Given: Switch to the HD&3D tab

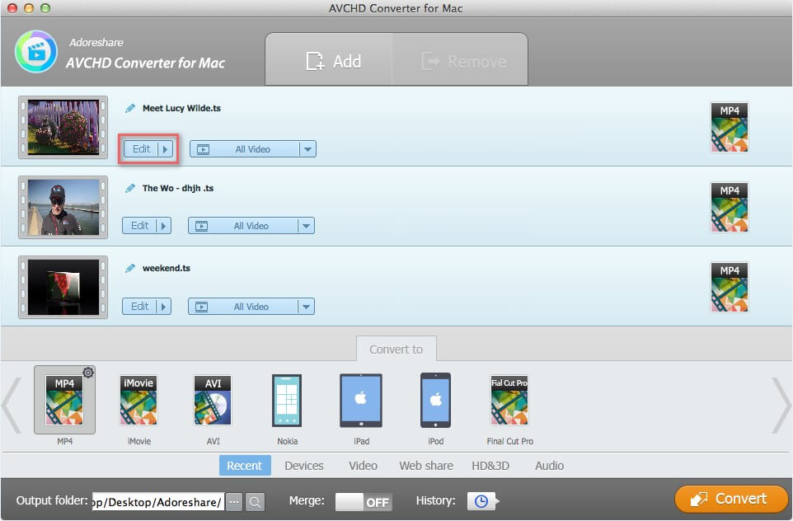Looking at the screenshot, I should point(490,466).
